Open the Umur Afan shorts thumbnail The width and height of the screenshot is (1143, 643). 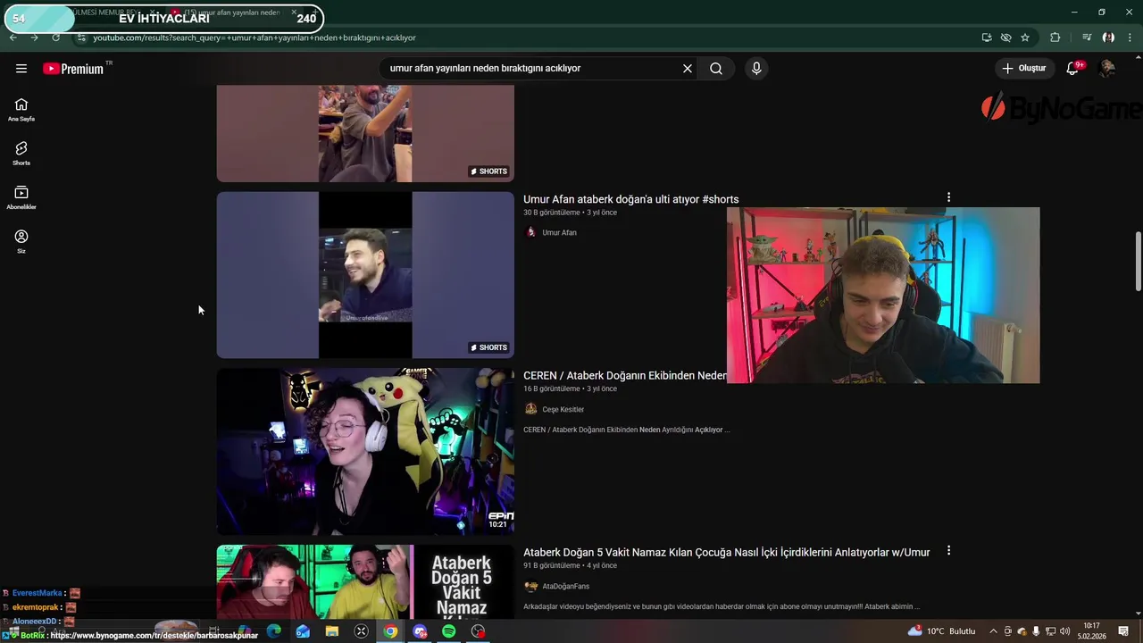point(365,275)
